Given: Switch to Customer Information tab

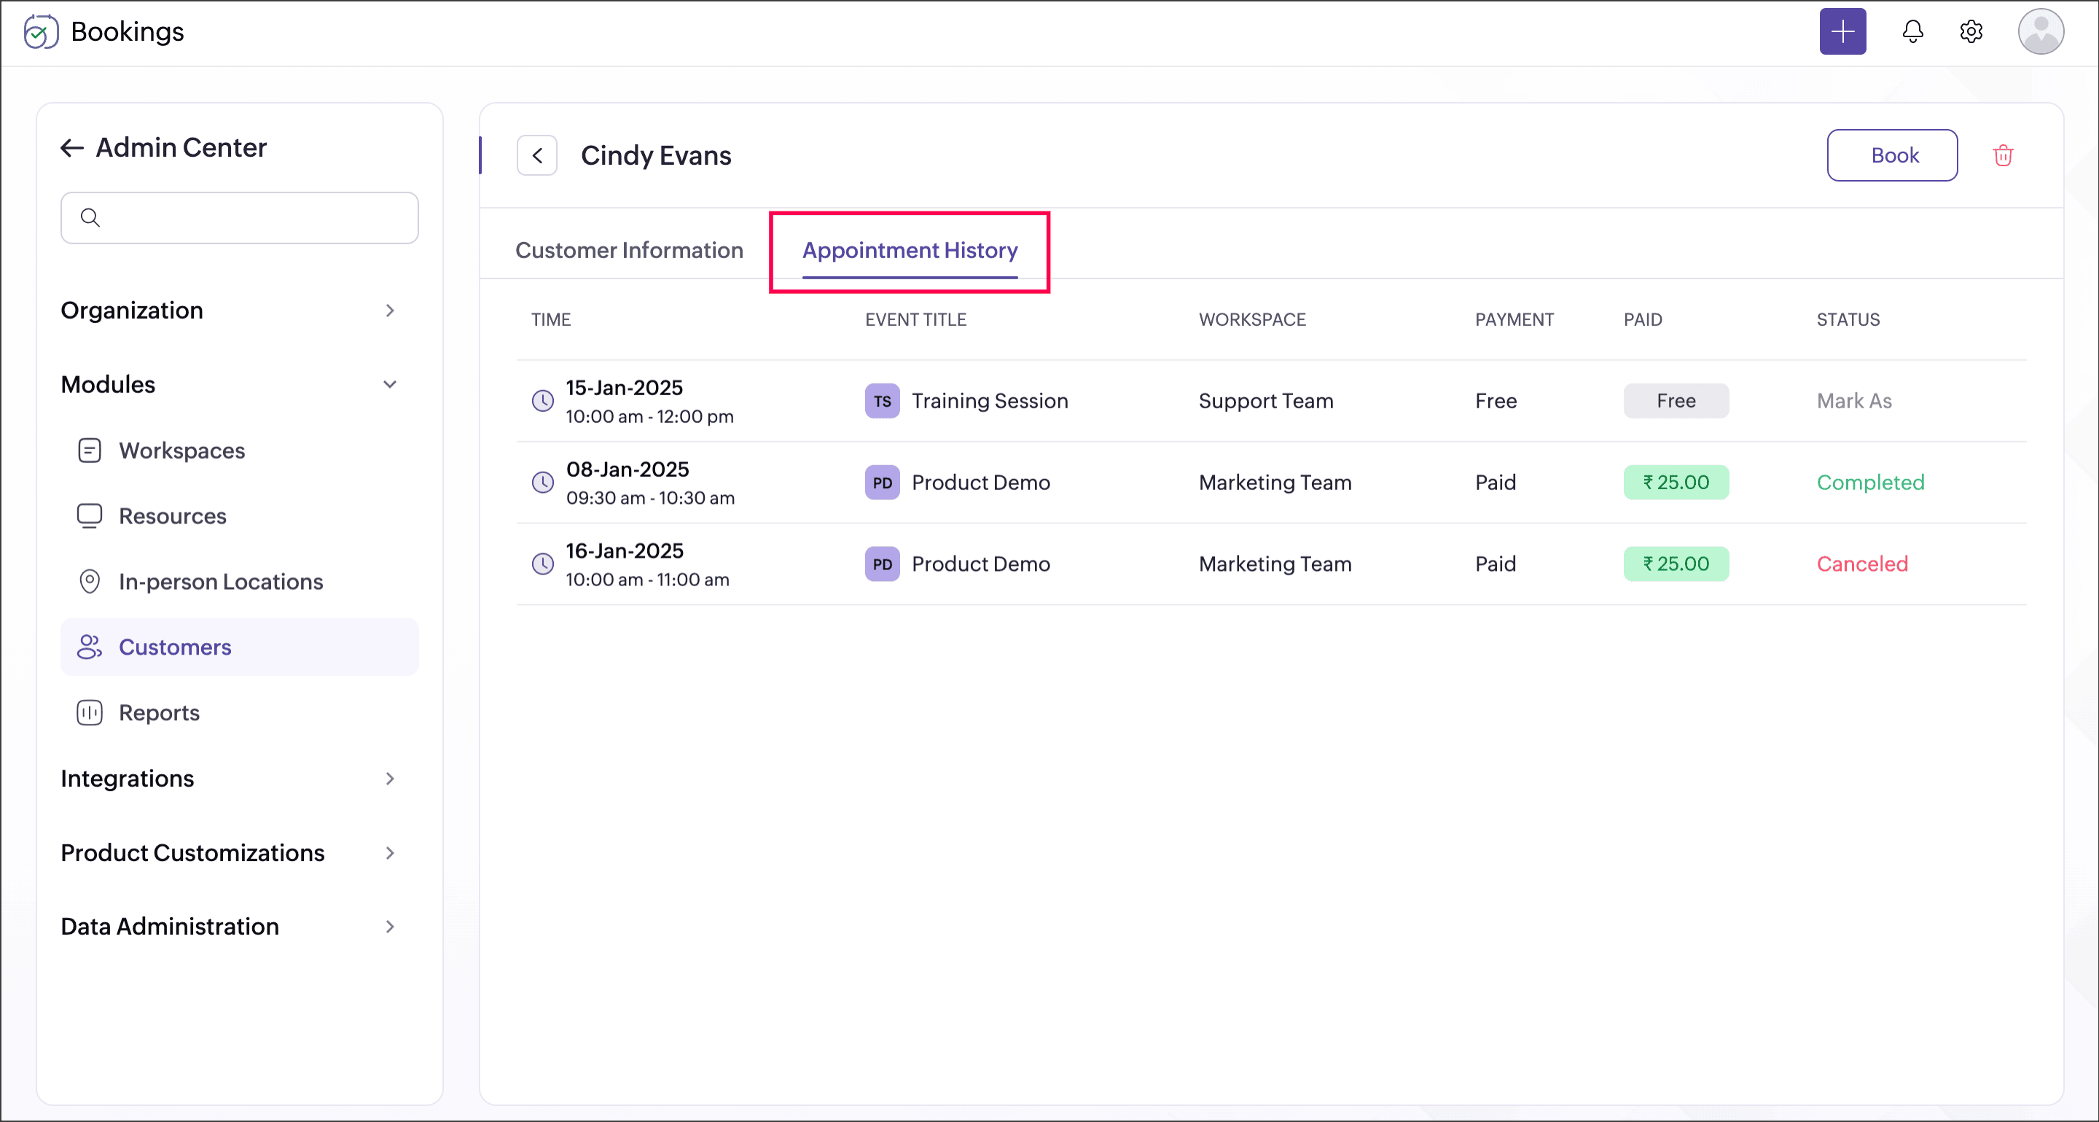Looking at the screenshot, I should (629, 250).
